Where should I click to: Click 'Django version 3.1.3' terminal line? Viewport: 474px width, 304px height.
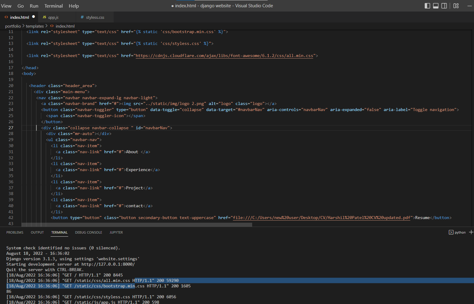pyautogui.click(x=73, y=259)
